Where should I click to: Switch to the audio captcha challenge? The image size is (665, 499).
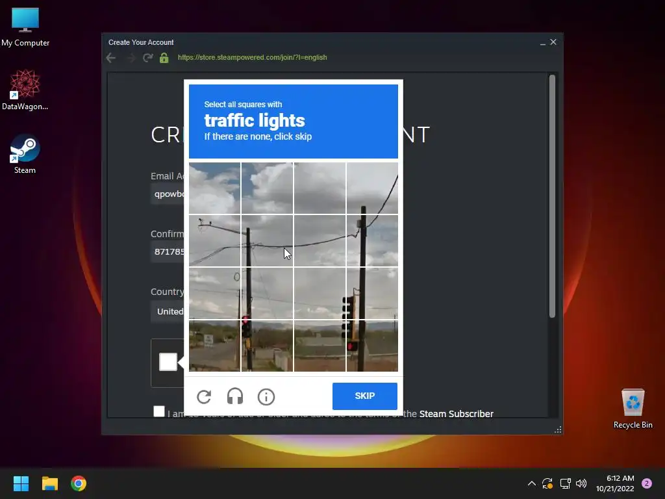tap(235, 396)
